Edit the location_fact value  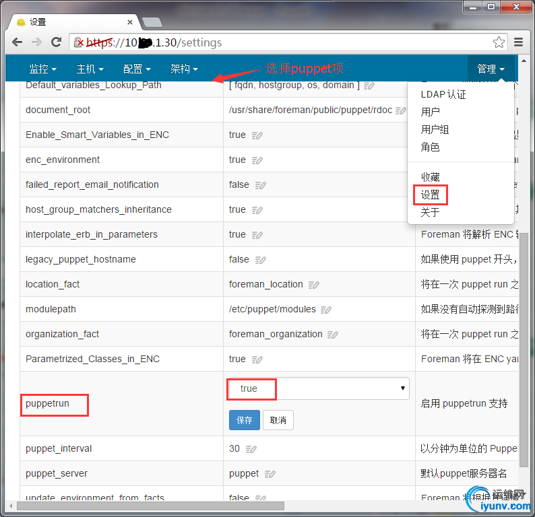[313, 285]
